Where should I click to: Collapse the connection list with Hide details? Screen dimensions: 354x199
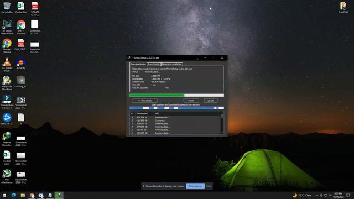point(145,101)
